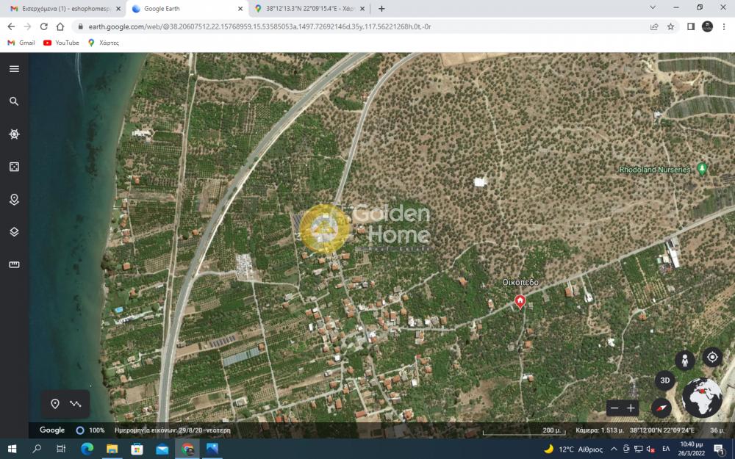The width and height of the screenshot is (735, 459).
Task: Open the Google Earth hamburger menu
Action: pyautogui.click(x=14, y=69)
